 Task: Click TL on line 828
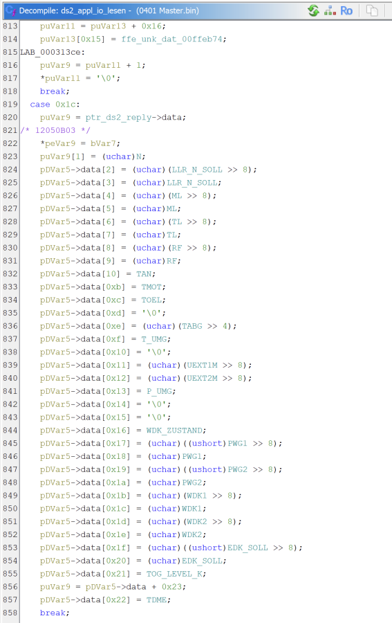[x=176, y=222]
